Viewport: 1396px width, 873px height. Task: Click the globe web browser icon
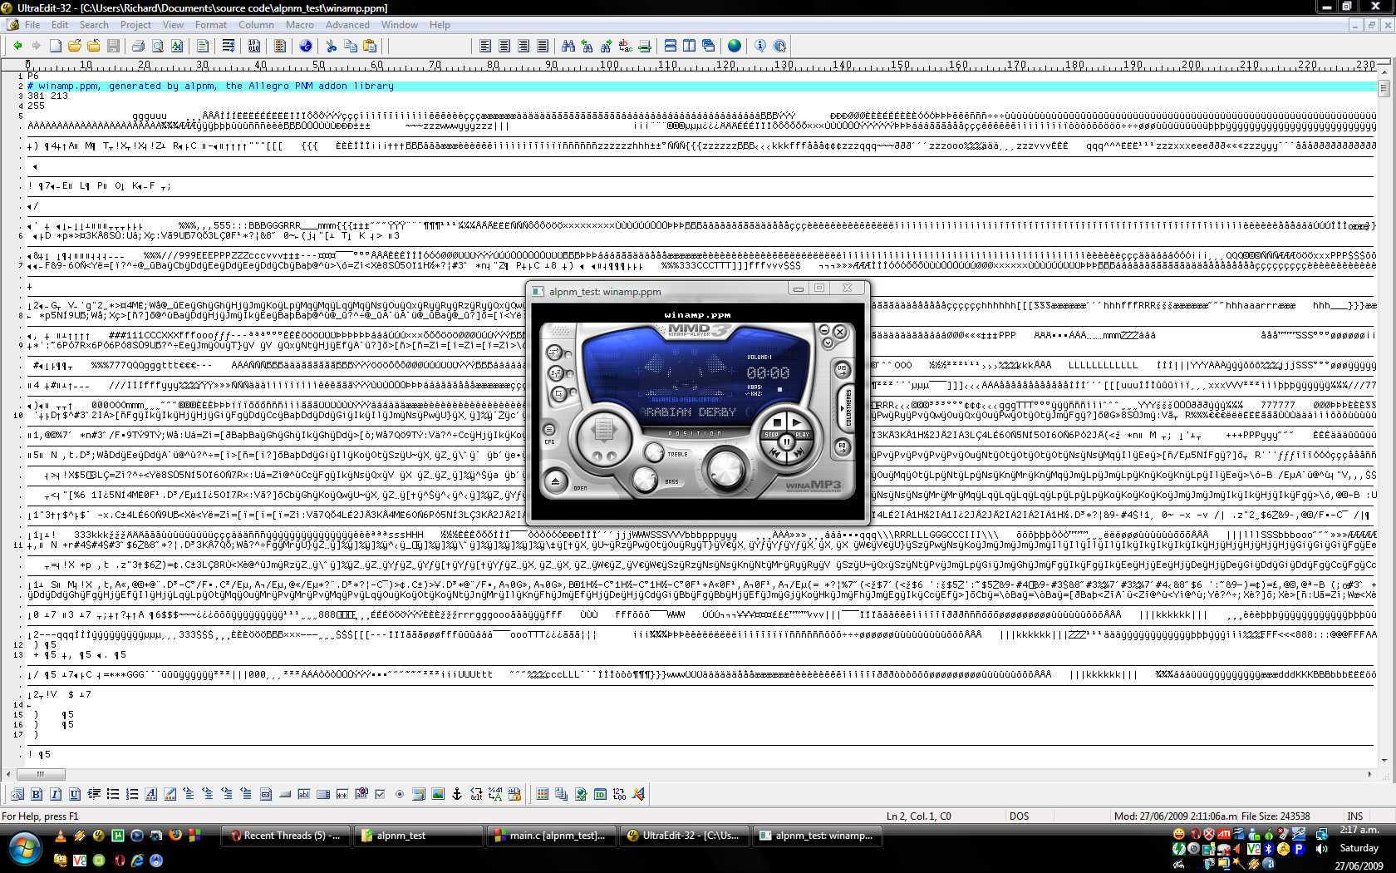(735, 46)
